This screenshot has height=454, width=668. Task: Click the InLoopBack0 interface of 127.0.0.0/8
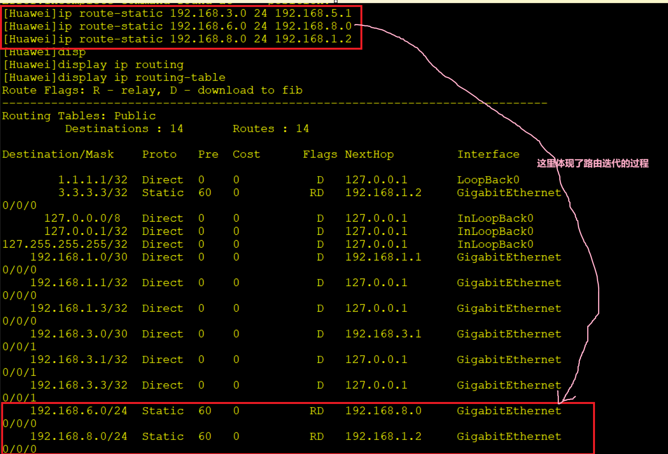coord(495,218)
